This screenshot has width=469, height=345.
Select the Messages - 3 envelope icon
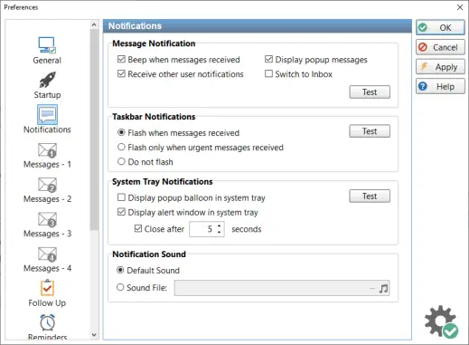pos(47,219)
